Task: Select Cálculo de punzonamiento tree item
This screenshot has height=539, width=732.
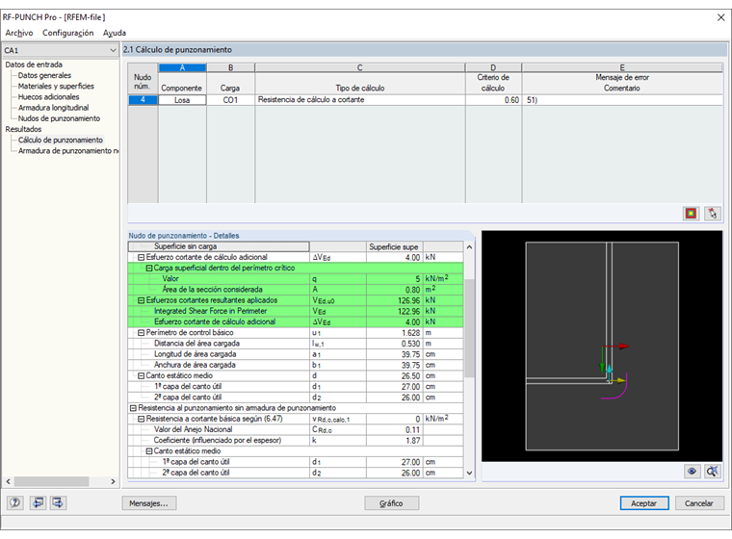Action: [61, 140]
